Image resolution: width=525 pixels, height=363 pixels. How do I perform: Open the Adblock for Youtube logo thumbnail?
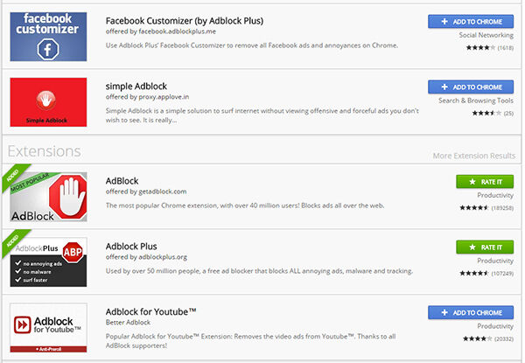48,327
